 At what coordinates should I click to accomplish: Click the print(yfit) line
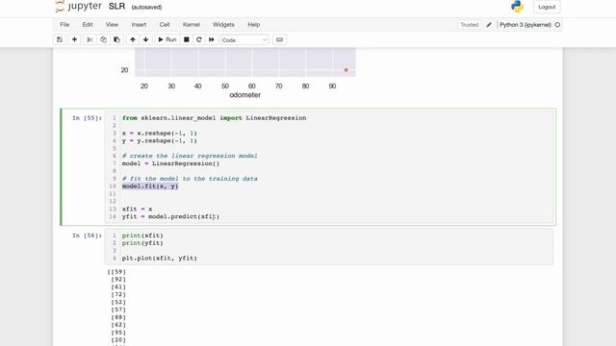142,243
